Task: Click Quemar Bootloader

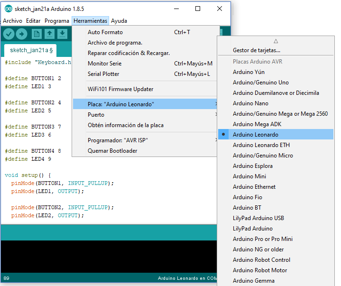Action: [145, 151]
